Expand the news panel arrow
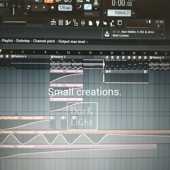Viewport: 170px width, 170px height. [162, 34]
